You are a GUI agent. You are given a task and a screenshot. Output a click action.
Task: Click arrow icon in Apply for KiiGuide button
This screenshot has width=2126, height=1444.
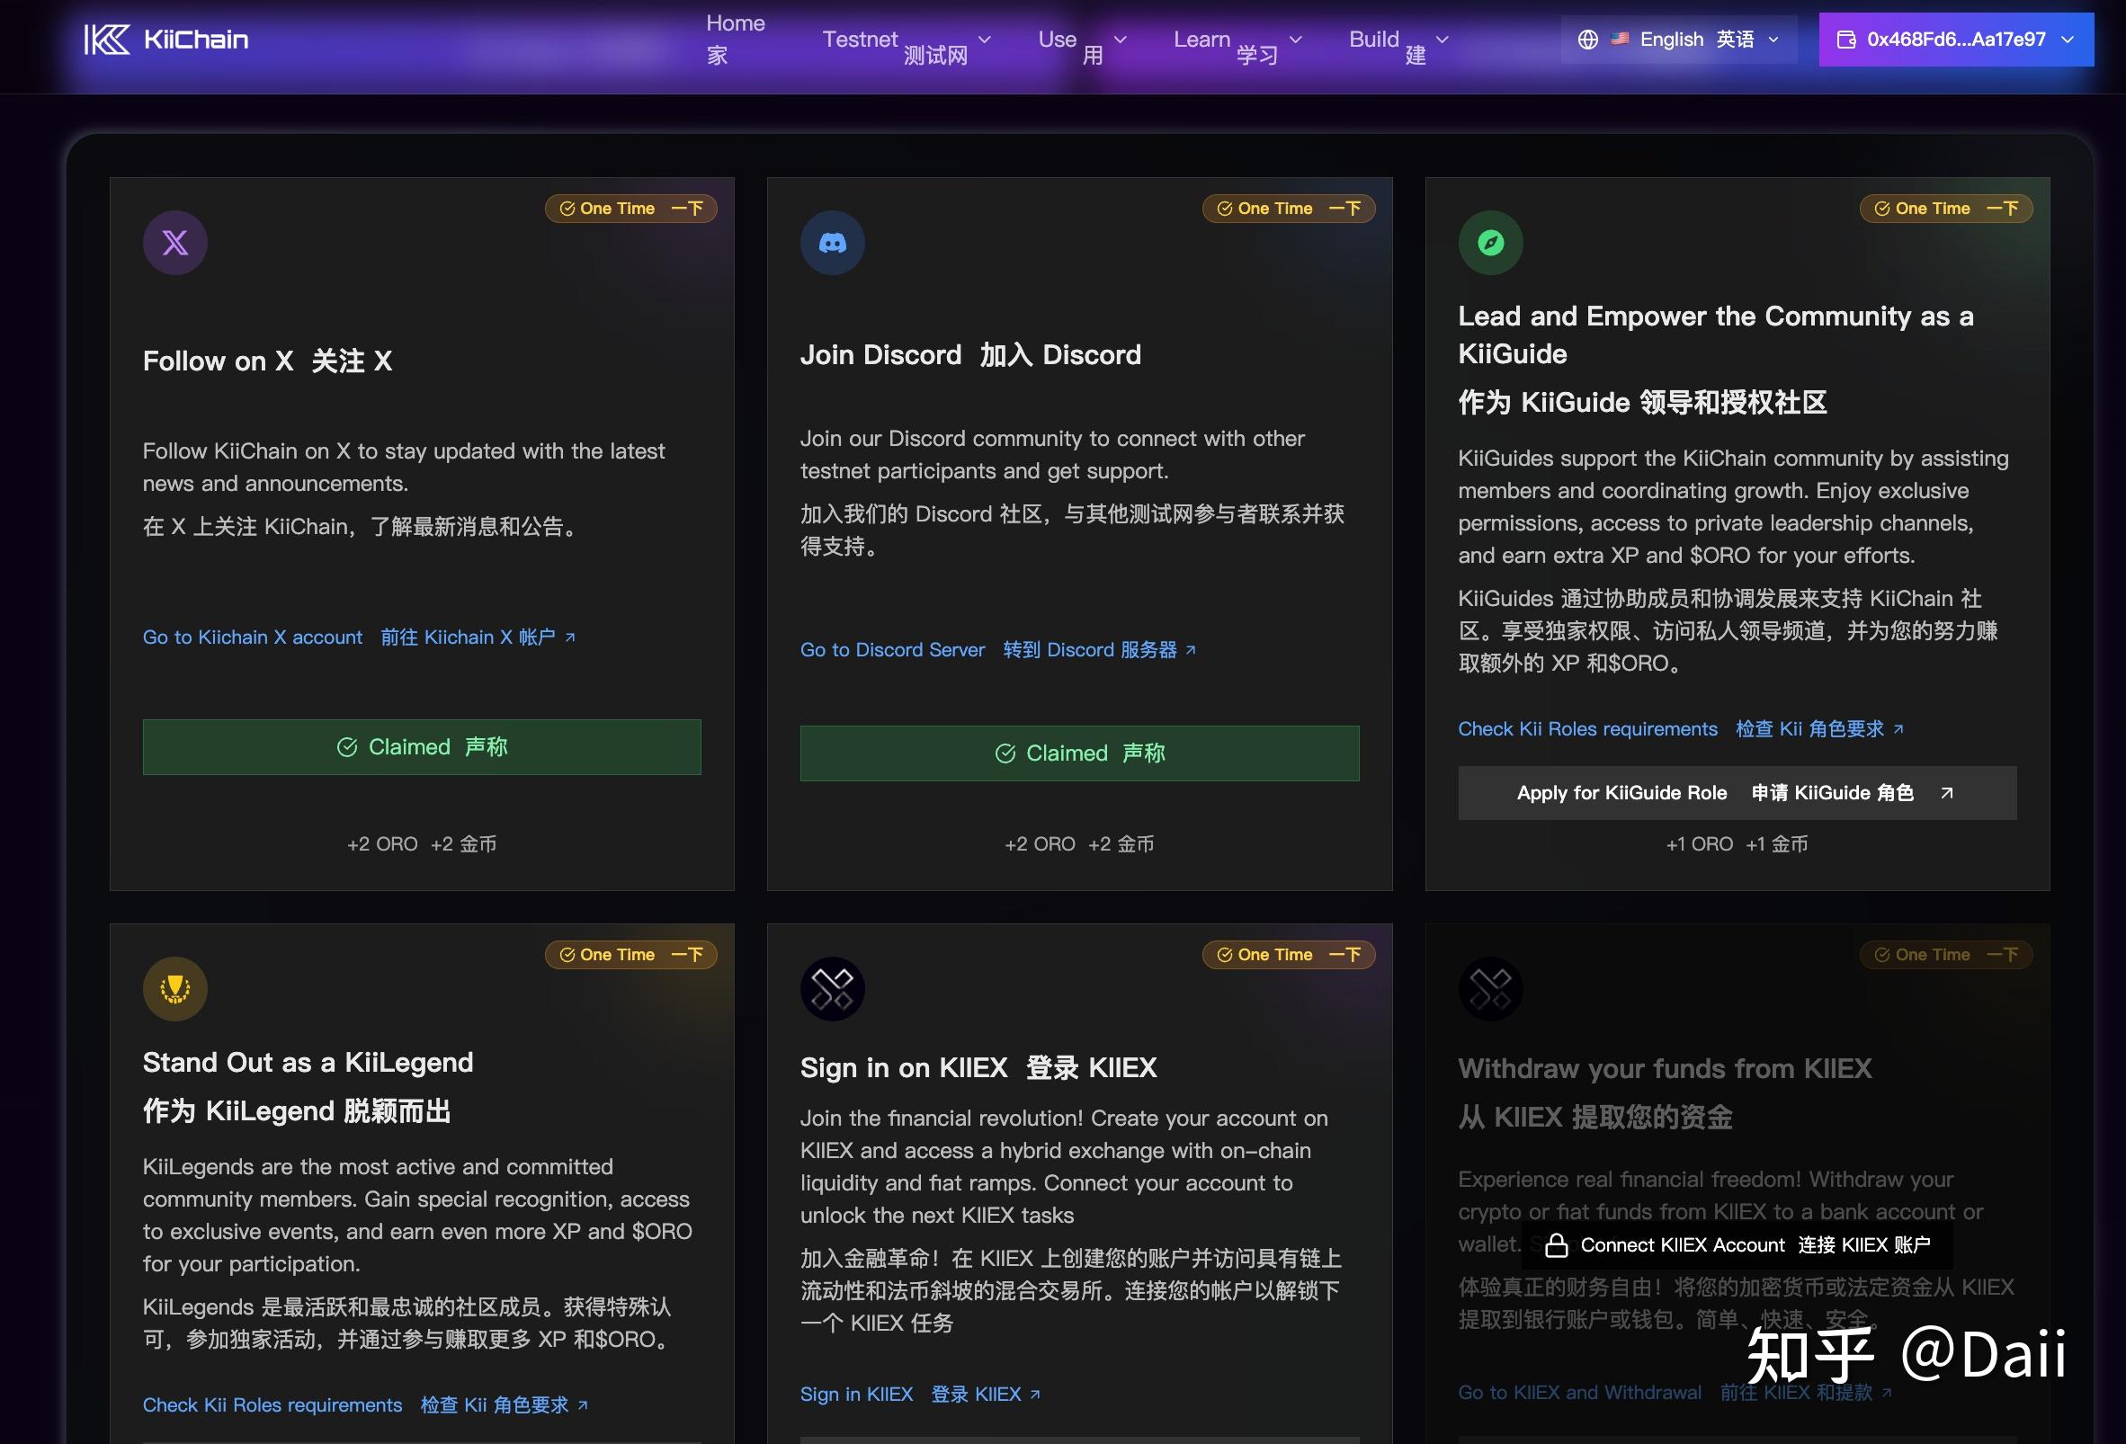tap(1948, 793)
